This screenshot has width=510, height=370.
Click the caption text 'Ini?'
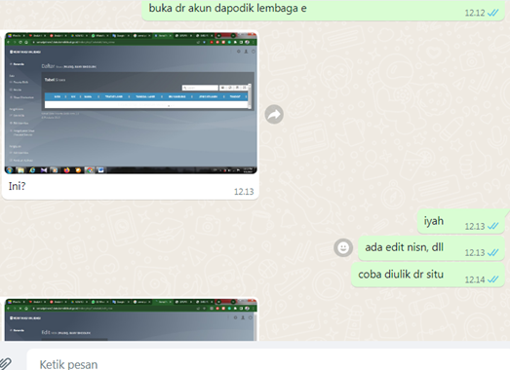coord(17,186)
